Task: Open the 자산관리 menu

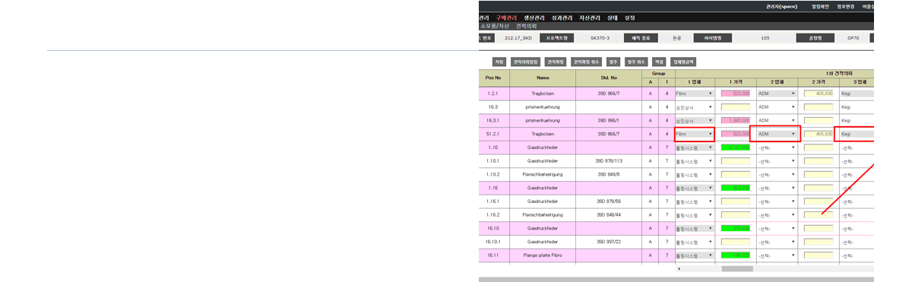Action: tap(590, 17)
